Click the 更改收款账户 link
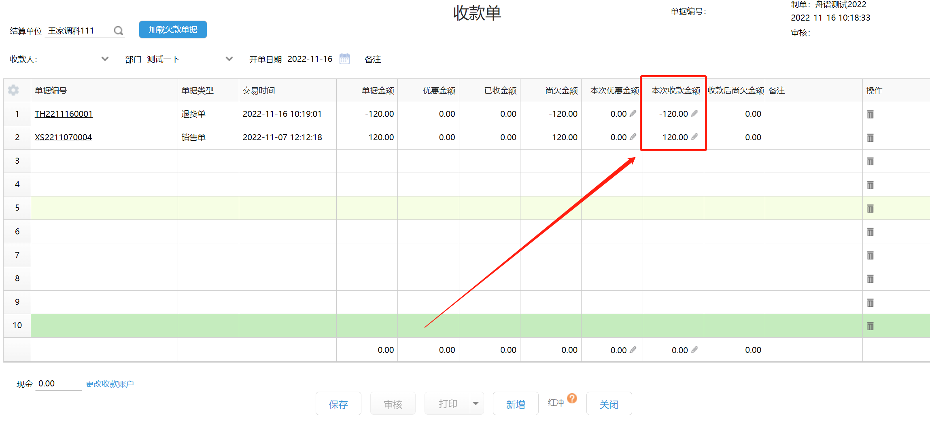Viewport: 930px width, 424px height. click(110, 384)
